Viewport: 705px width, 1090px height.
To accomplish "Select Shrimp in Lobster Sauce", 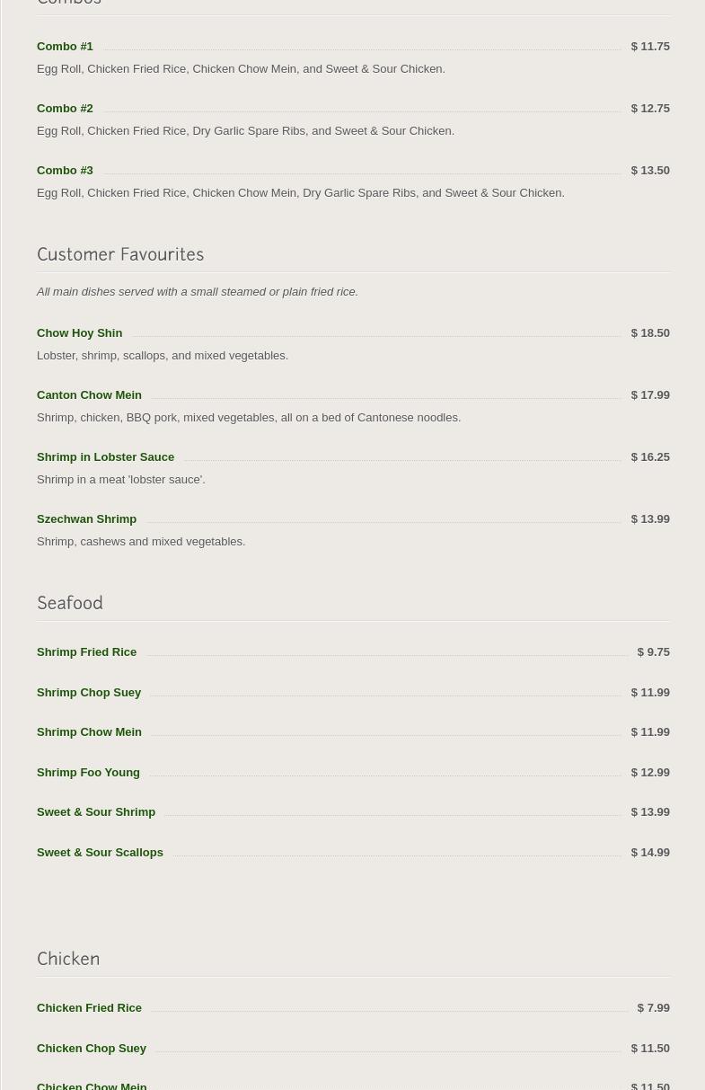I will 105,457.
